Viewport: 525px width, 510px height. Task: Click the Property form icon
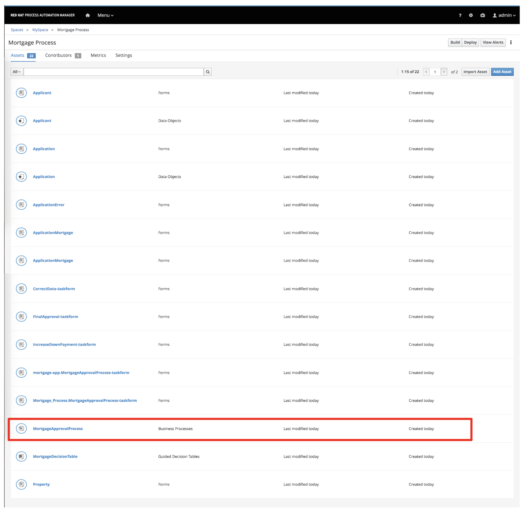[x=21, y=484]
